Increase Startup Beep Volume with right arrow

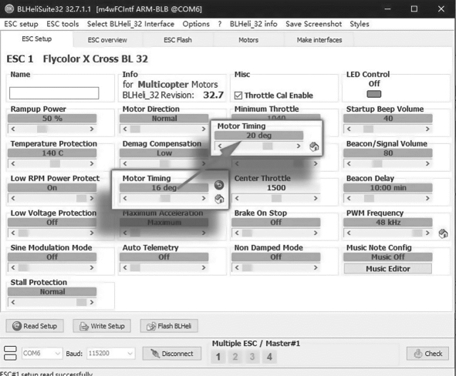point(427,129)
